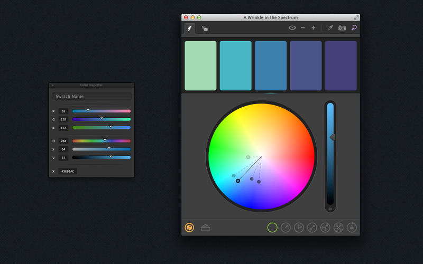Click the purple magnifier search icon
This screenshot has height=264, width=423.
(x=354, y=27)
